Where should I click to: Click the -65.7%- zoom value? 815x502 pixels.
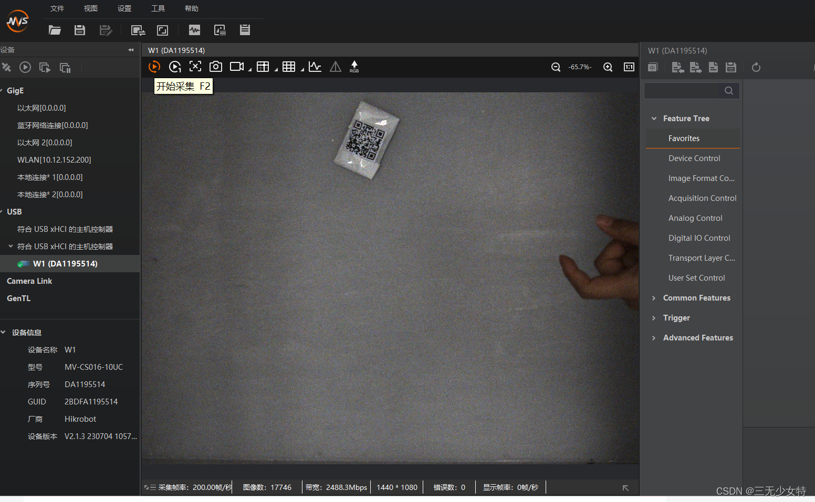(580, 67)
